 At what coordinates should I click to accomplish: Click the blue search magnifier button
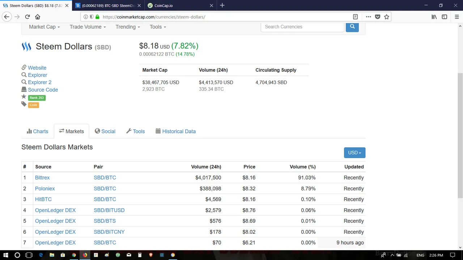pyautogui.click(x=352, y=27)
